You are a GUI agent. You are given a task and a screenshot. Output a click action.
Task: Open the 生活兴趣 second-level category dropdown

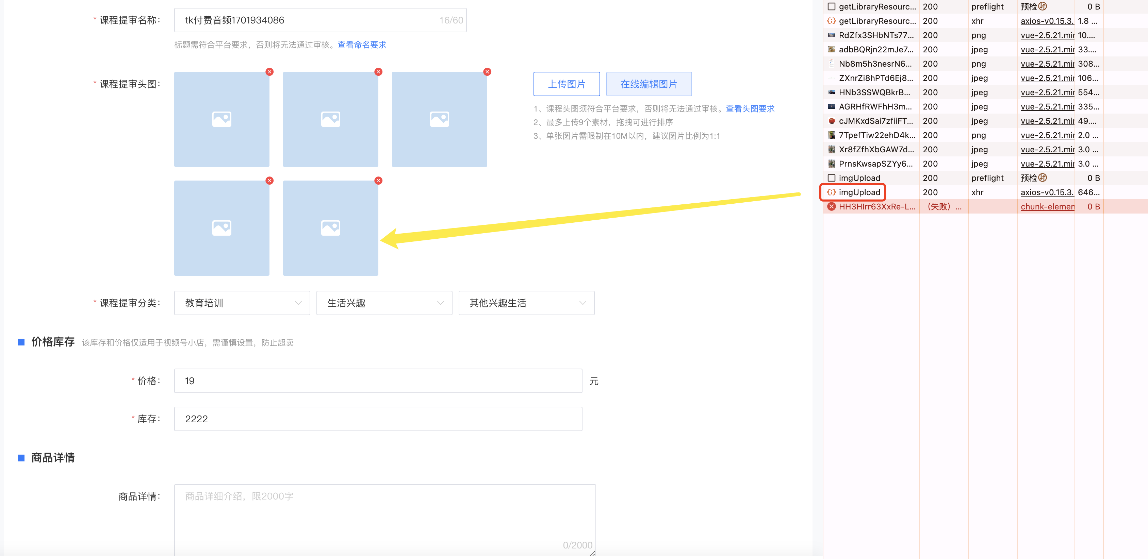tap(384, 303)
